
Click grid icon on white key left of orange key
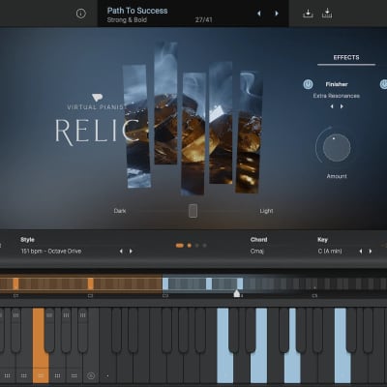pyautogui.click(x=24, y=375)
